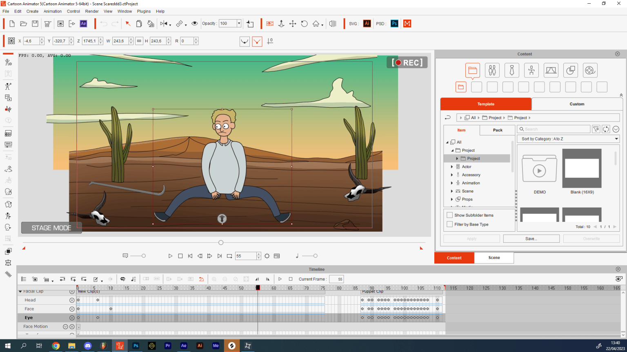Switch to the Custom tab
This screenshot has height=352, width=627.
coord(577,104)
